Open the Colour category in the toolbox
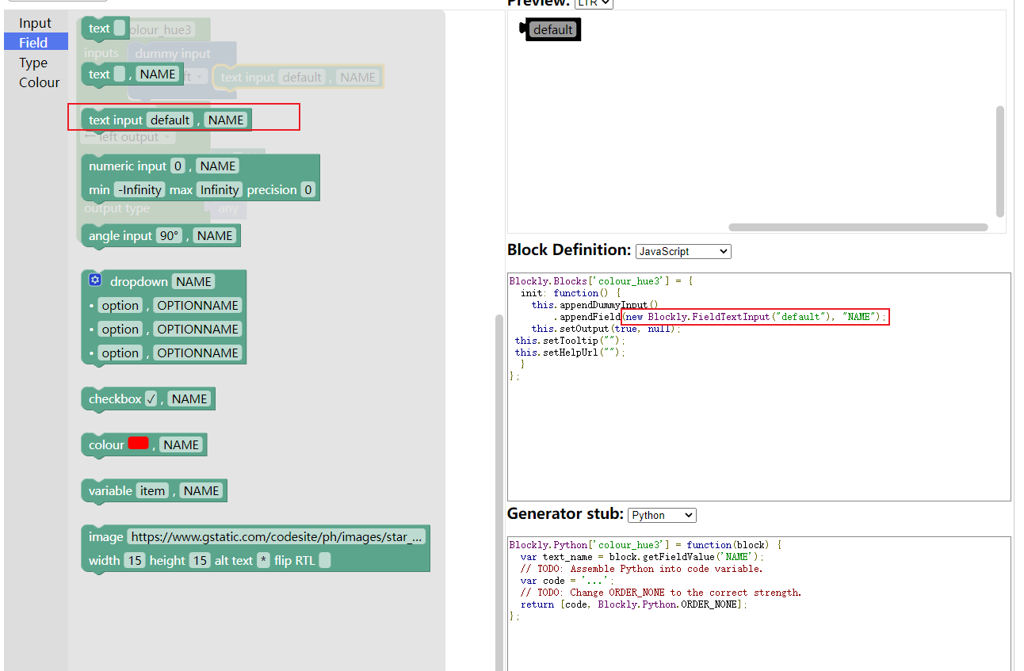1024x671 pixels. click(x=39, y=82)
